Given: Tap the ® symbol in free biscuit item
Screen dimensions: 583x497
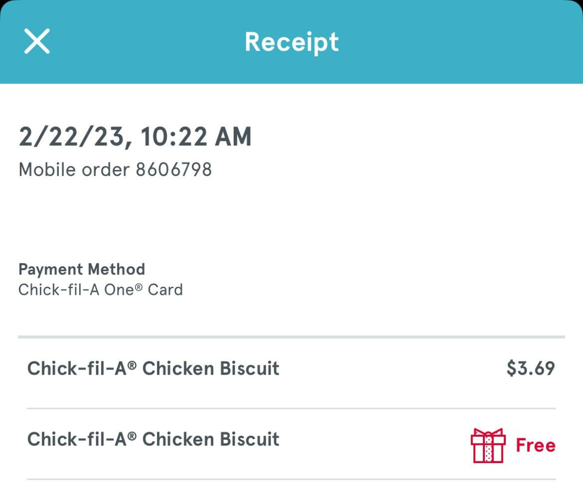Looking at the screenshot, I should 132,436.
